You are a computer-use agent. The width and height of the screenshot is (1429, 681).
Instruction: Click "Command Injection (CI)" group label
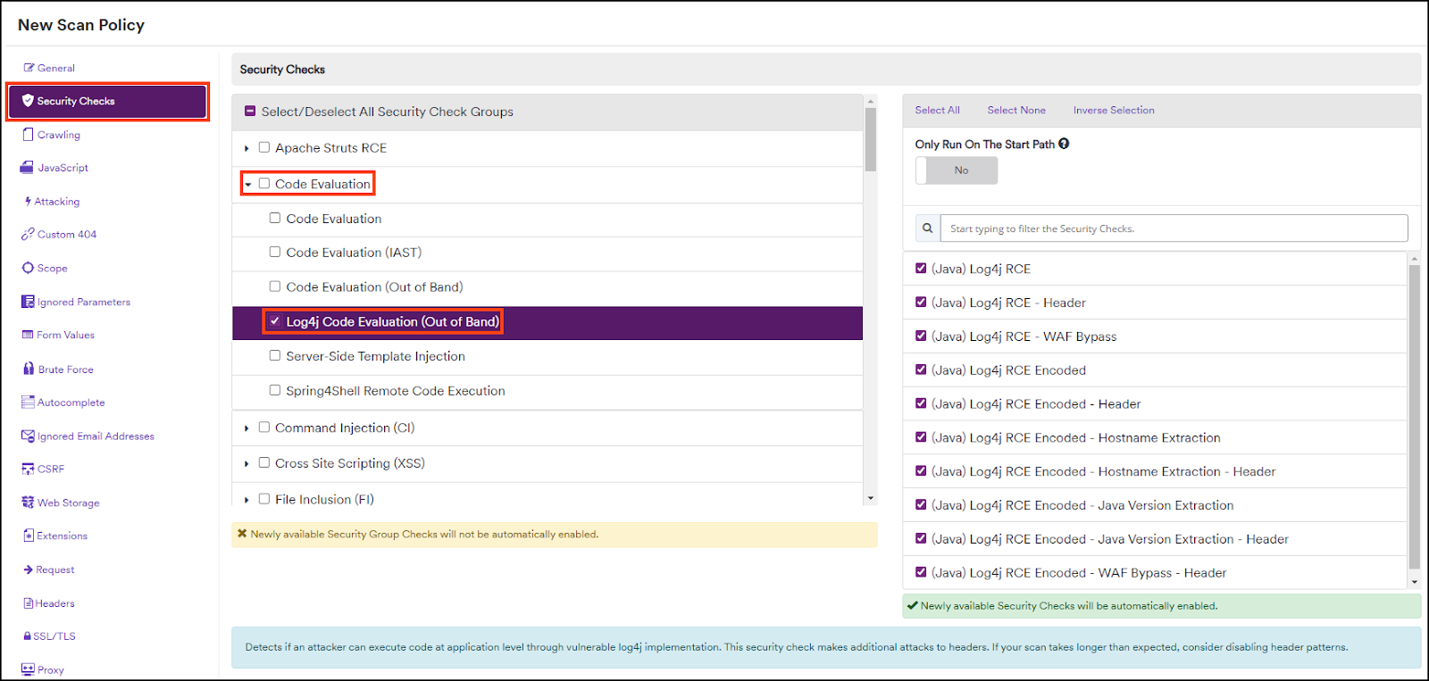(345, 428)
